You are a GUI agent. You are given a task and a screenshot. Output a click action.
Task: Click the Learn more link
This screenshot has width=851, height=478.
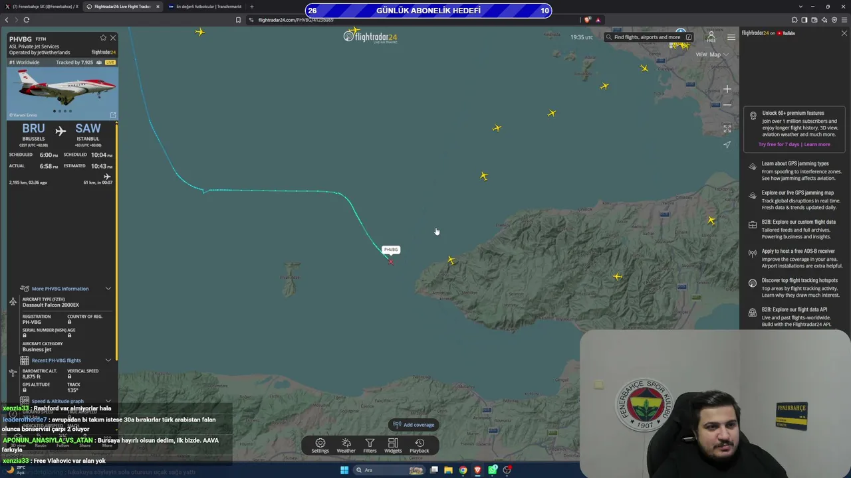817,144
